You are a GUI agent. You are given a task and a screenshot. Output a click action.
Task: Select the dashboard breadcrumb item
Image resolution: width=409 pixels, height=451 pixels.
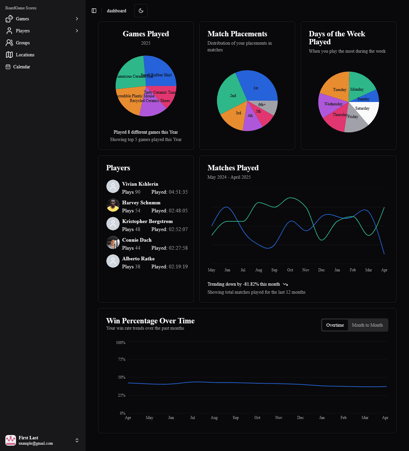point(116,11)
